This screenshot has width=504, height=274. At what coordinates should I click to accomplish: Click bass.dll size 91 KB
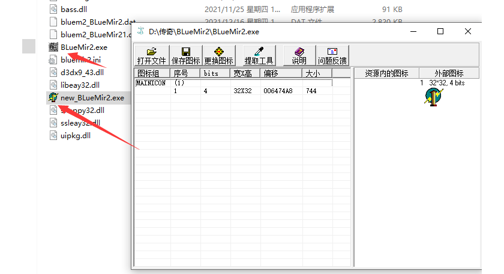(x=392, y=10)
